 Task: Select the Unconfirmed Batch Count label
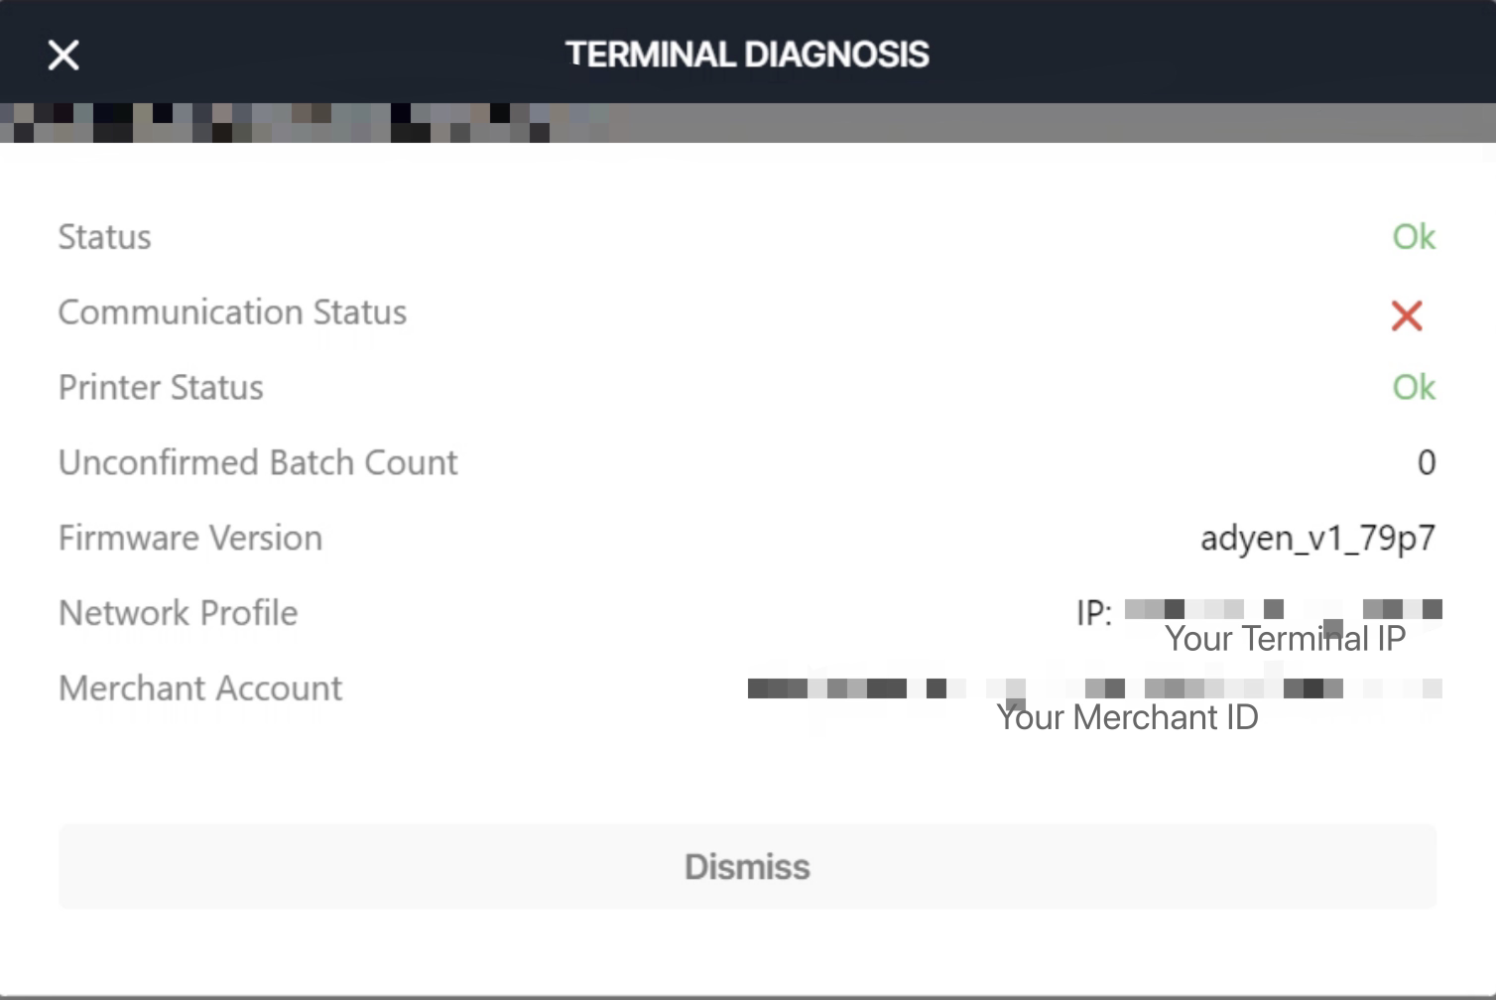point(258,463)
